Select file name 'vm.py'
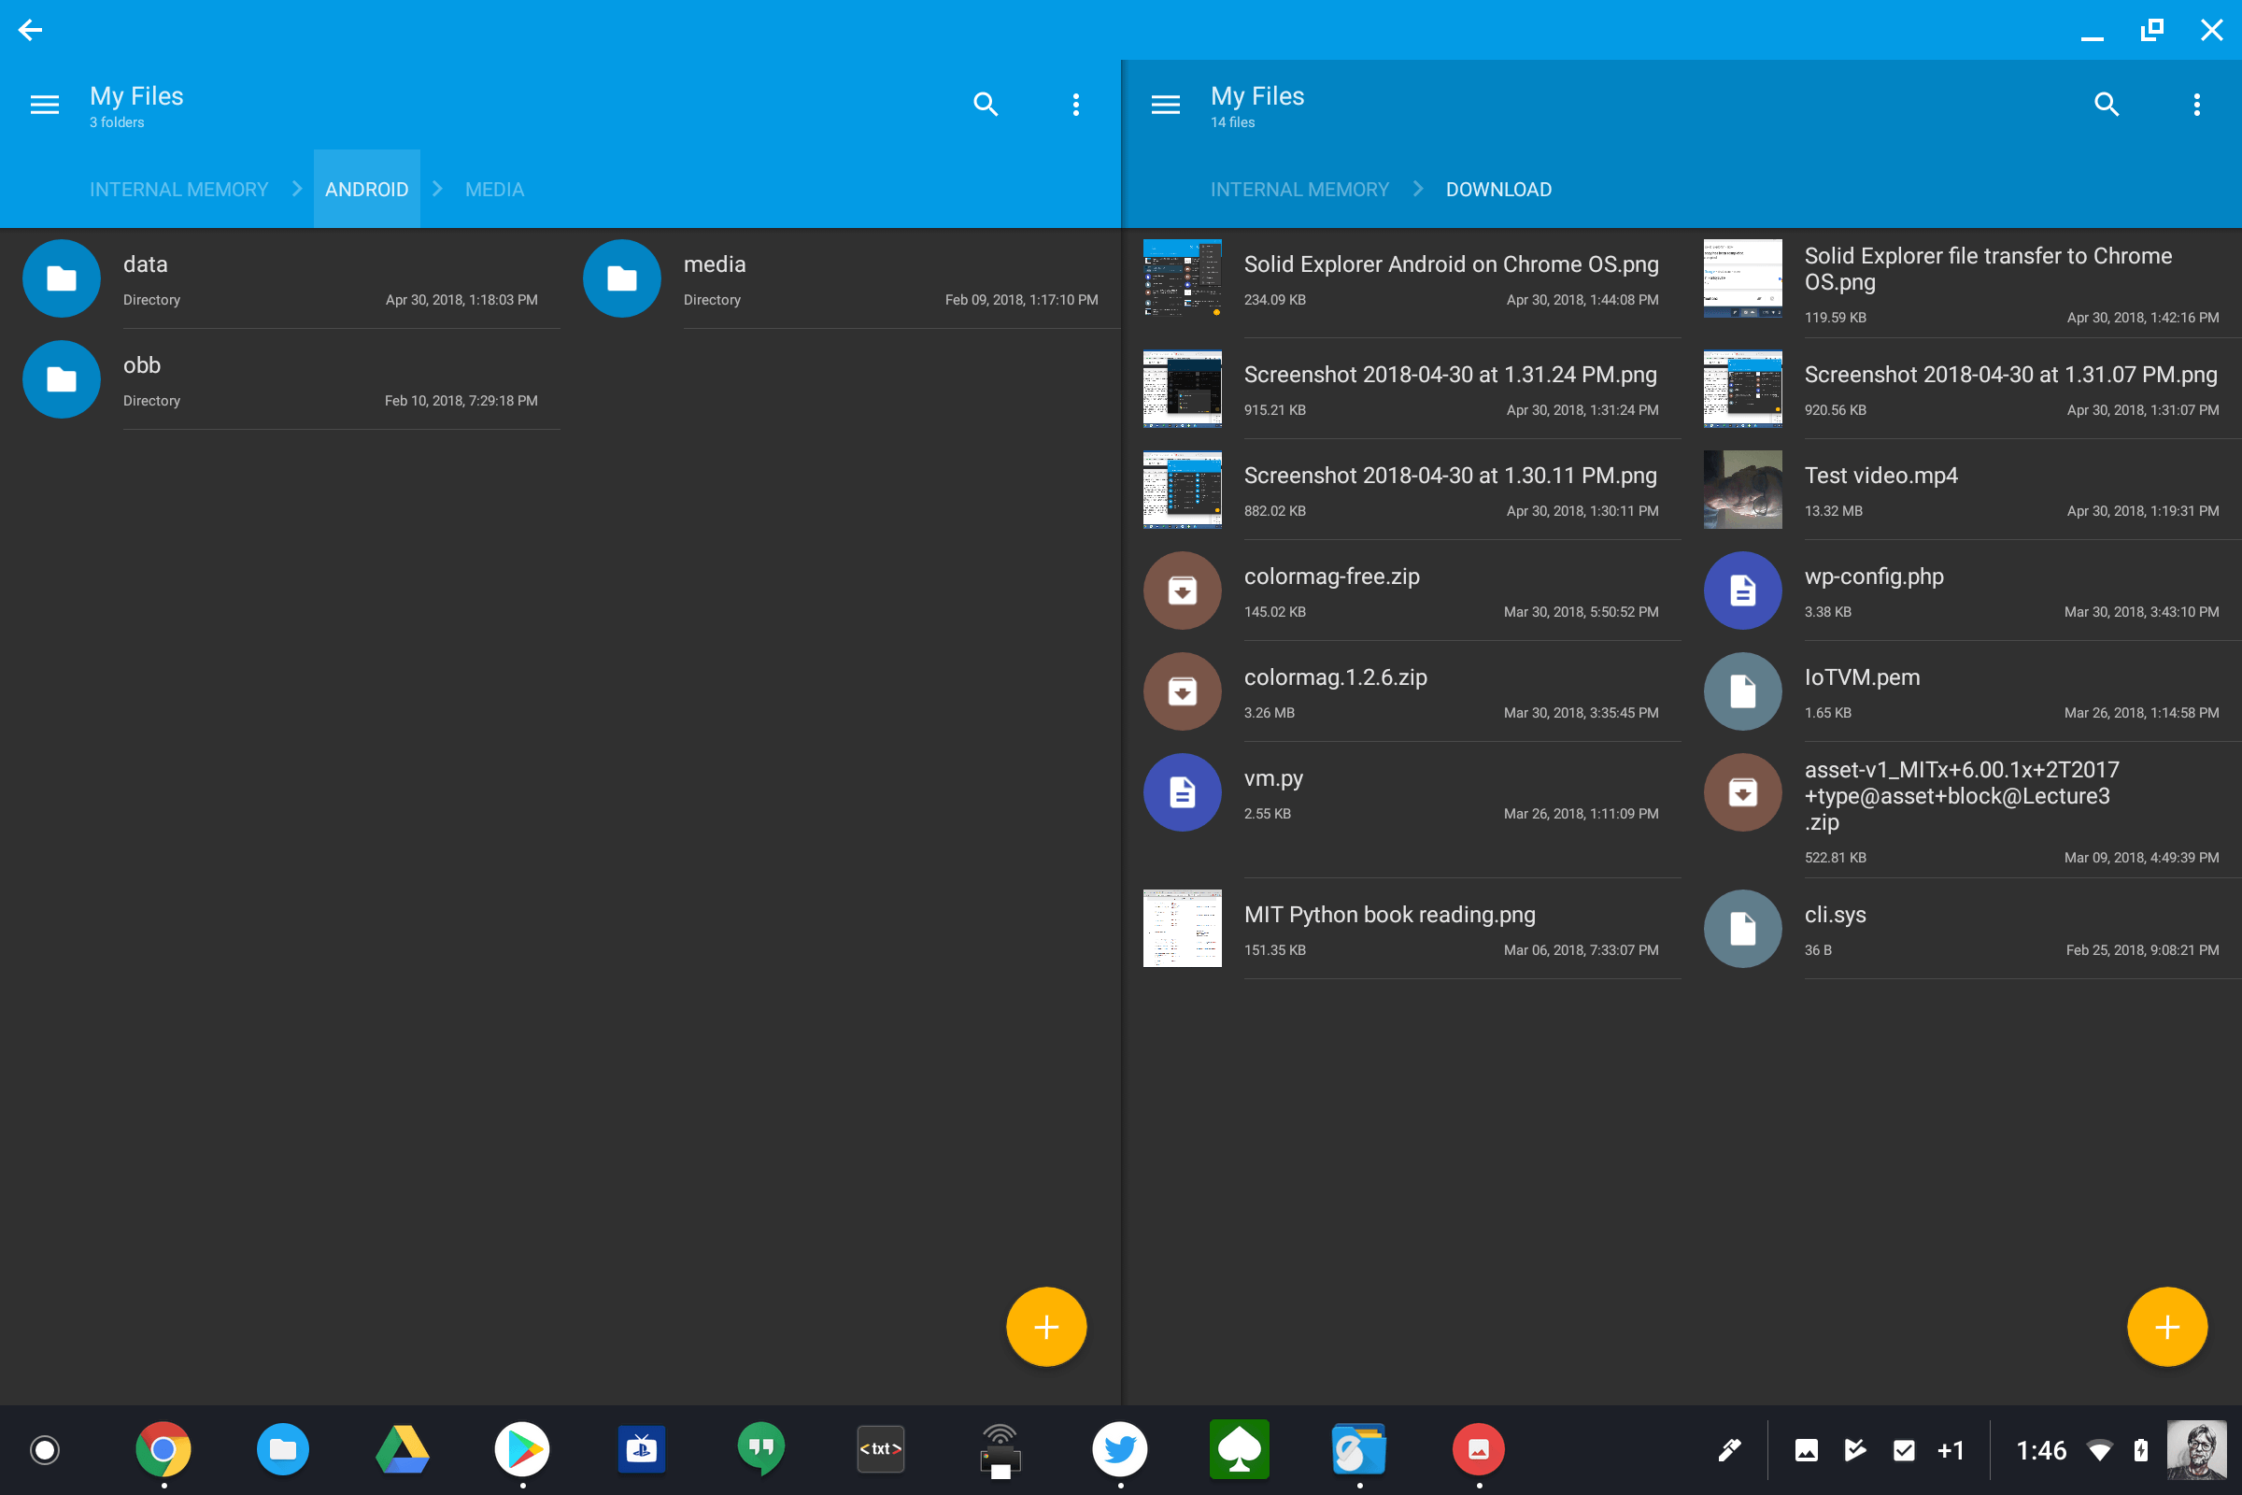Viewport: 2242px width, 1495px height. (x=1273, y=779)
